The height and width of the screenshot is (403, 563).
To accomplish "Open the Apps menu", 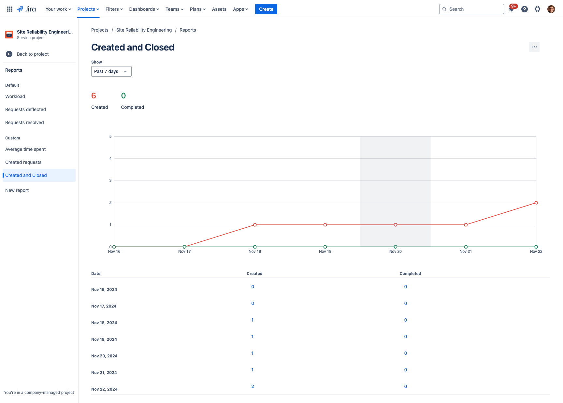I will tap(240, 9).
